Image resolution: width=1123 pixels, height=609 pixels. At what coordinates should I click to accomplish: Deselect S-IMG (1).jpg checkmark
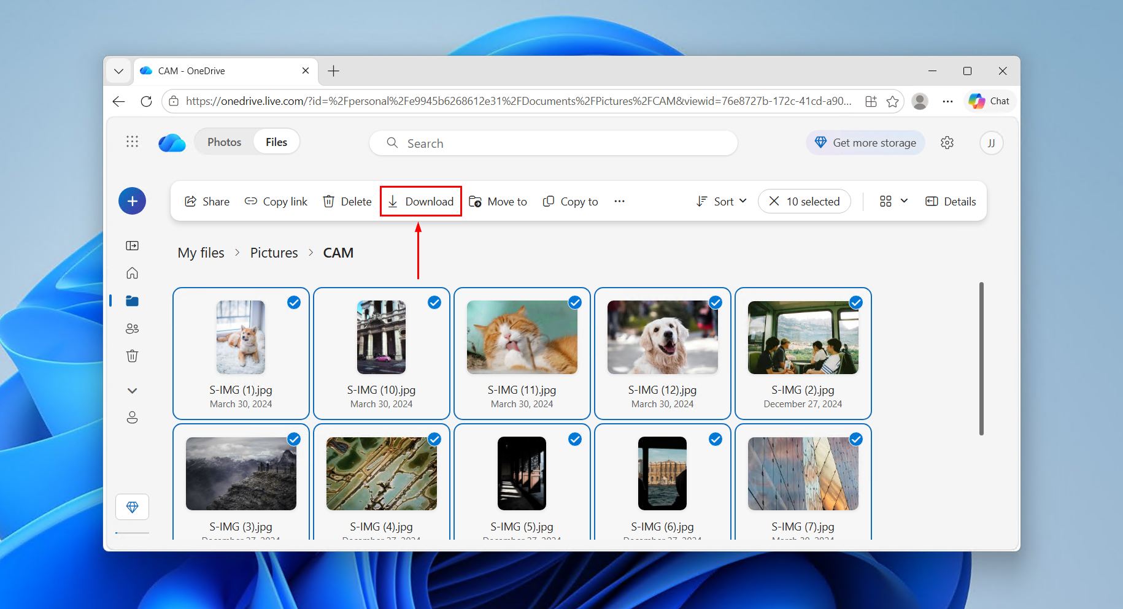294,302
